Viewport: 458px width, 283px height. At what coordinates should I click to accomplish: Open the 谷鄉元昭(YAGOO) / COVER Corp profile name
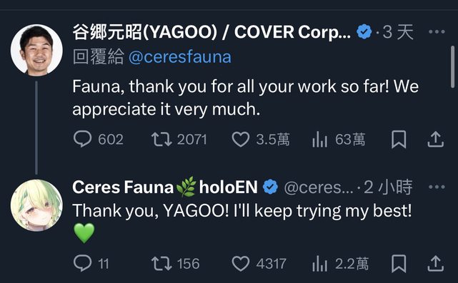tap(211, 32)
